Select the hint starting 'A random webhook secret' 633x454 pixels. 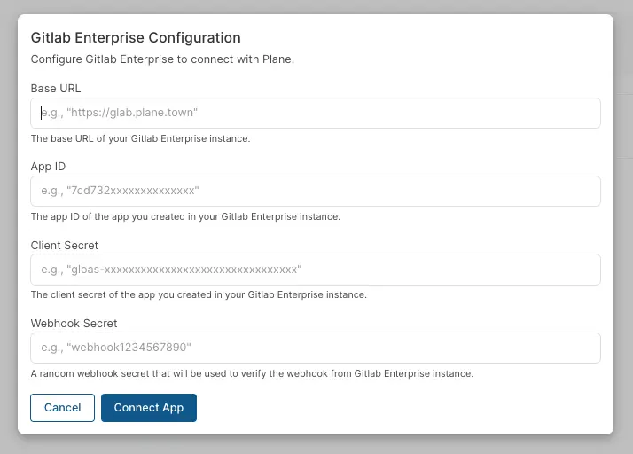[252, 373]
